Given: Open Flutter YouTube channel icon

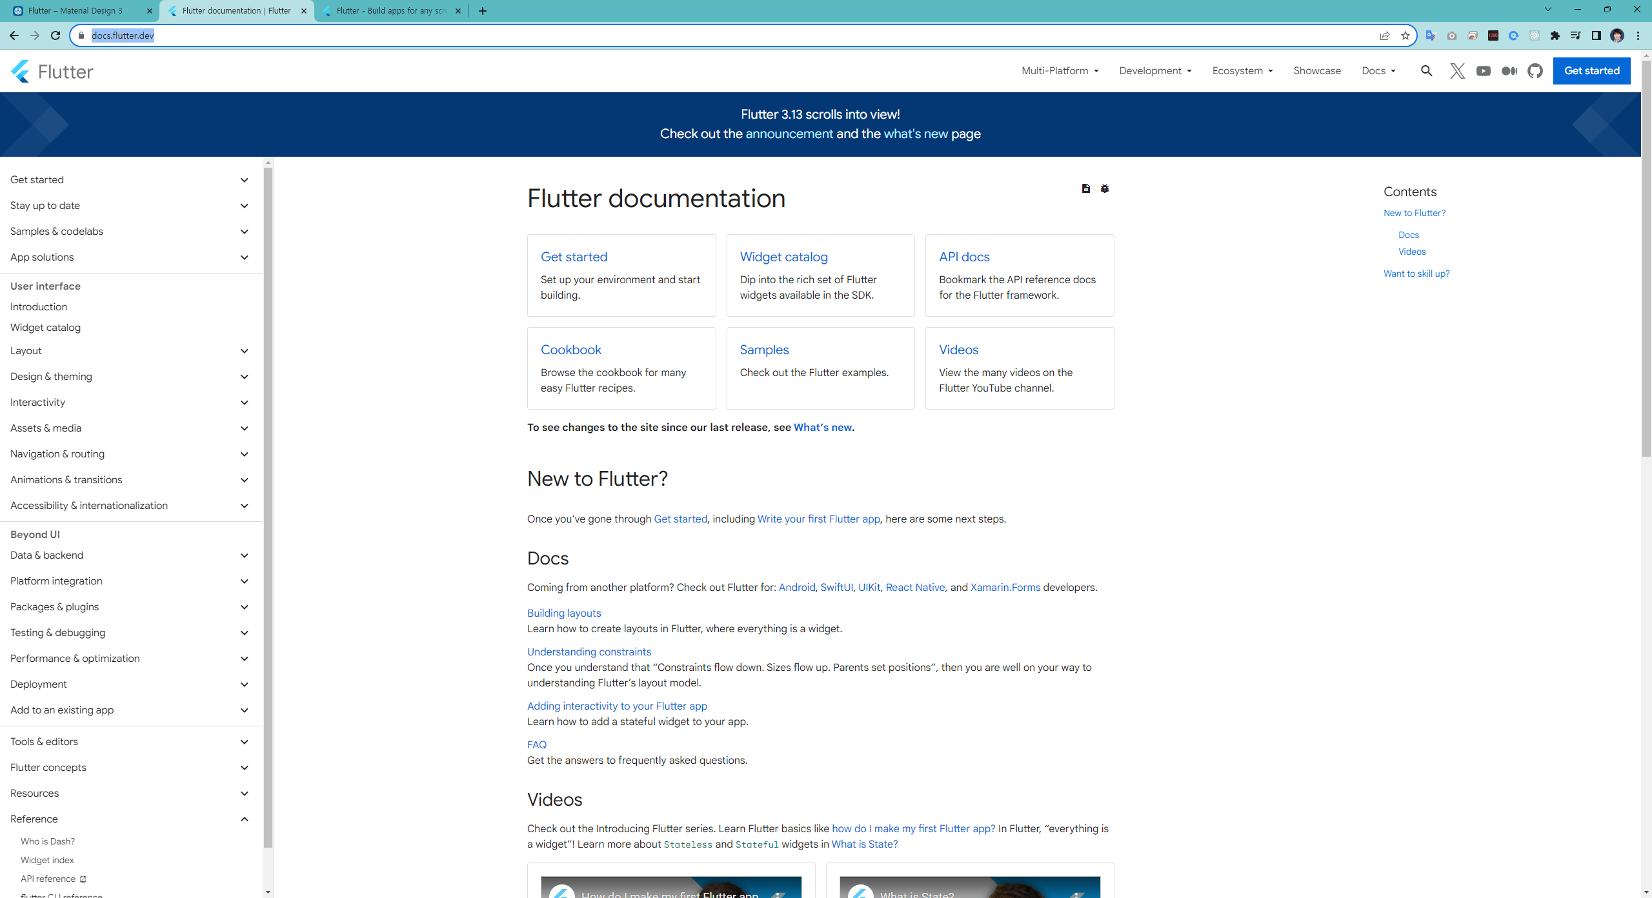Looking at the screenshot, I should (x=1483, y=71).
